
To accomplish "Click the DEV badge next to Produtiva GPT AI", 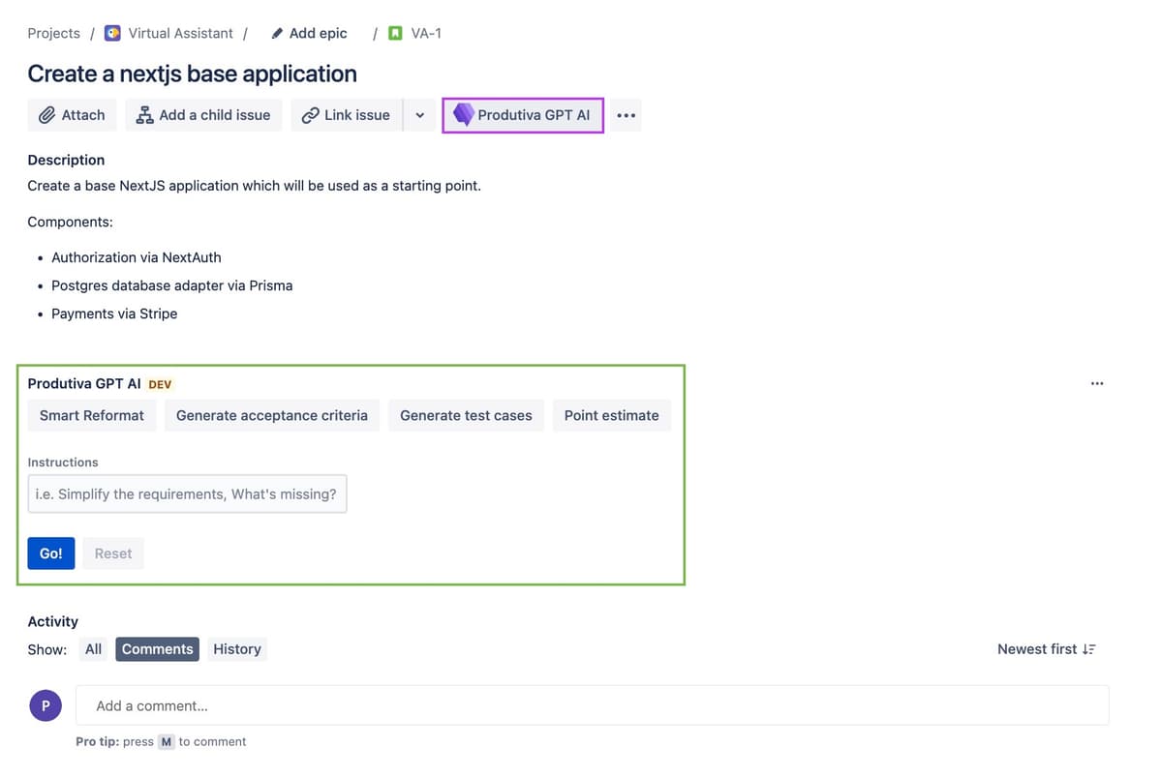I will (x=160, y=384).
